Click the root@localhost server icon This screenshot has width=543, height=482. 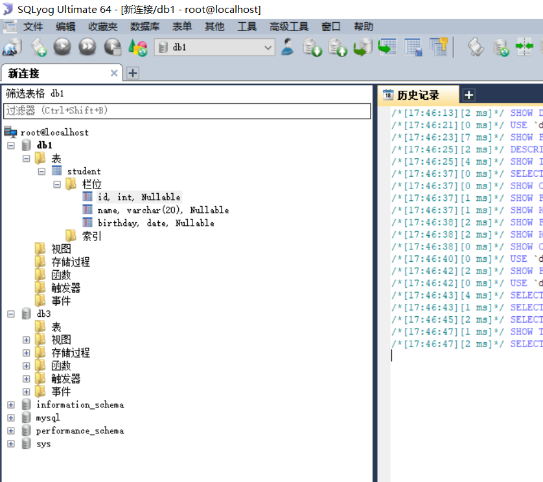coord(10,132)
